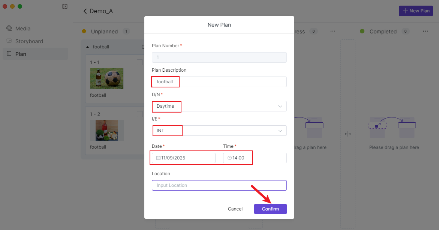
Task: Open the Plan tab in the sidebar
Action: point(21,54)
